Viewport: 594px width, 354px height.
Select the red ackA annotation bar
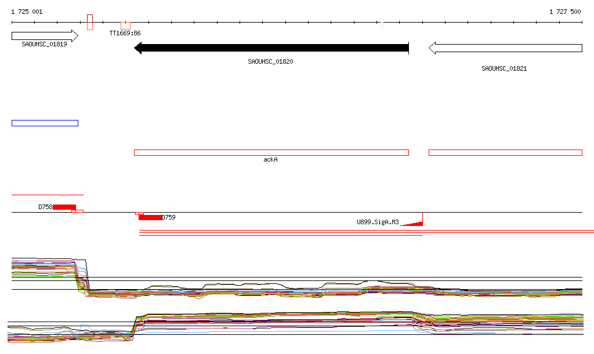point(271,153)
